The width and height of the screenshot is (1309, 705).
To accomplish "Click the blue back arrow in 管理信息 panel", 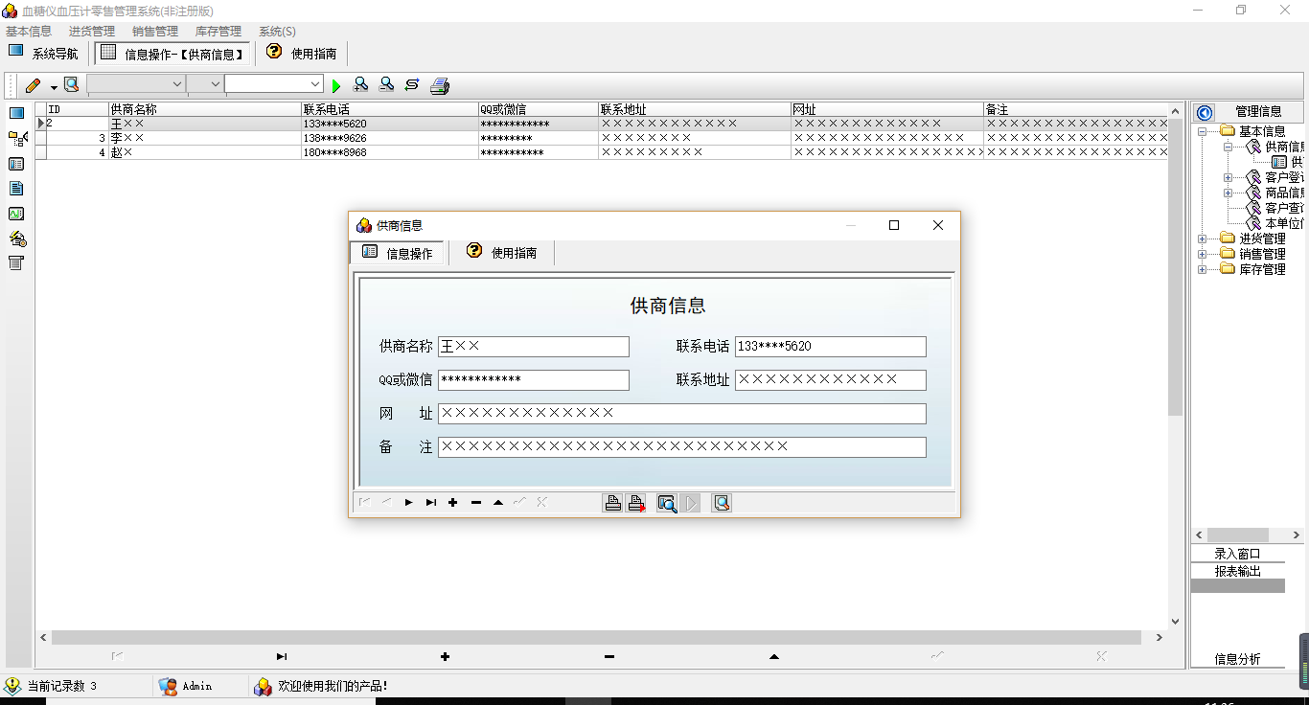I will click(x=1206, y=112).
